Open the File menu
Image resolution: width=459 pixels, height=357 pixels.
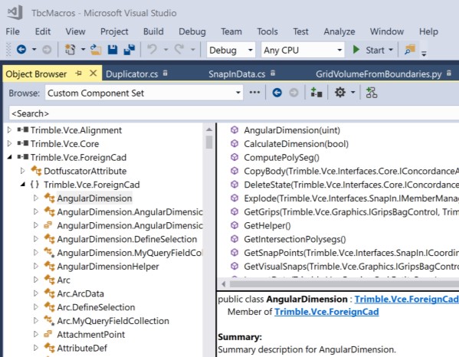(x=12, y=31)
